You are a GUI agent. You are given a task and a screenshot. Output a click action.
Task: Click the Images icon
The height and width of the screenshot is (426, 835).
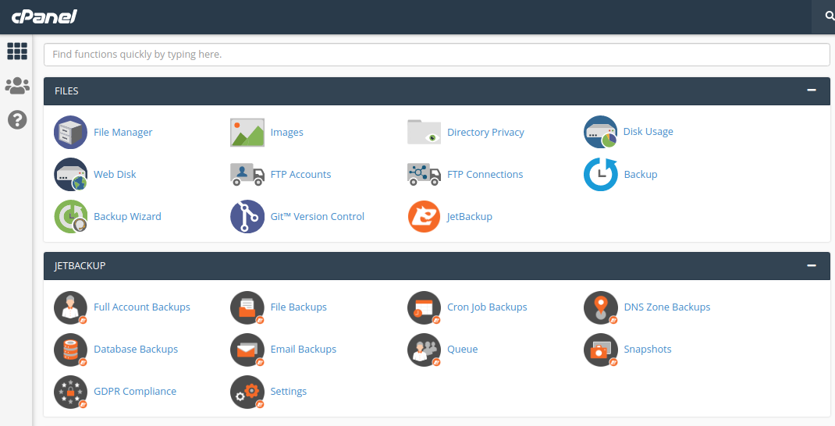pos(247,132)
